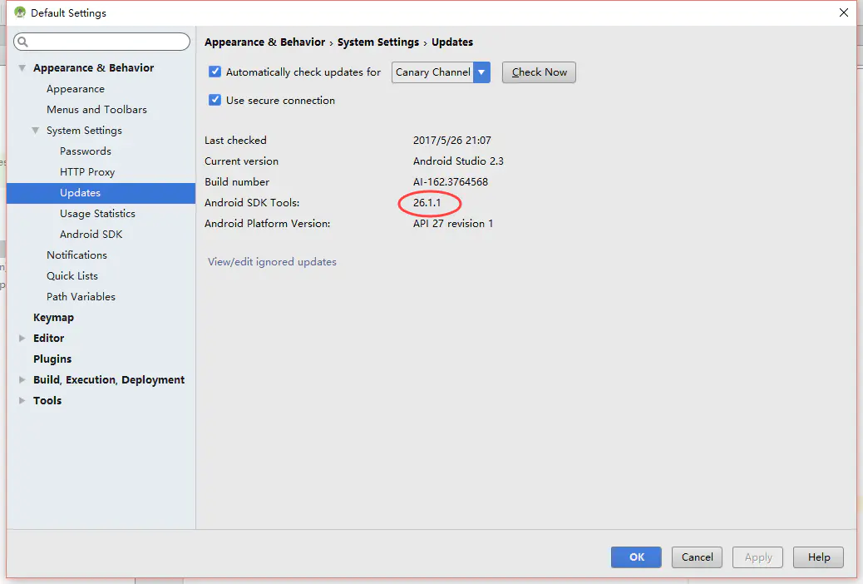
Task: Select Tools label in the settings tree
Action: [x=47, y=400]
